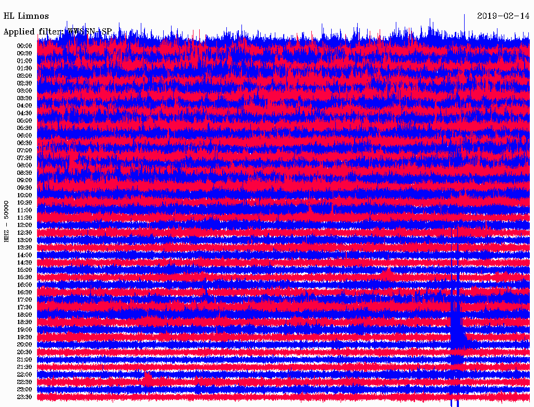This screenshot has width=534, height=407.
Task: Select the 10:00 time row label
Action: (25, 195)
